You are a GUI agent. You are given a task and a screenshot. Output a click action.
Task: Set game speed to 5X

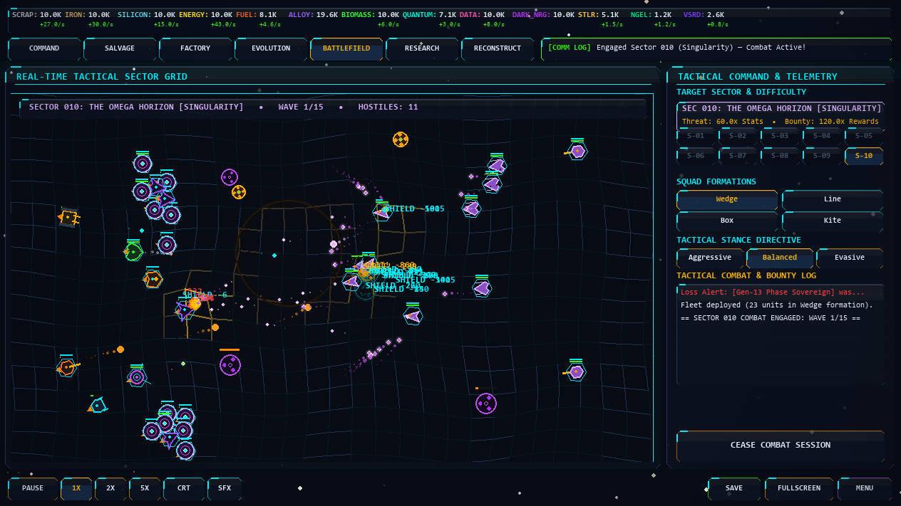click(x=145, y=488)
